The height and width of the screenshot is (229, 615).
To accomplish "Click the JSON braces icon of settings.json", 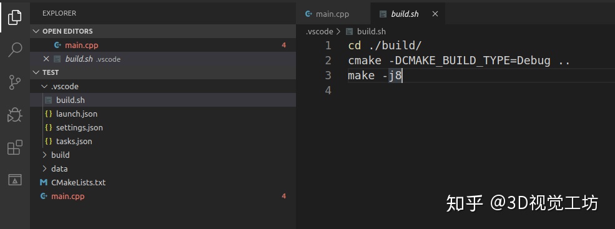I will click(x=49, y=127).
